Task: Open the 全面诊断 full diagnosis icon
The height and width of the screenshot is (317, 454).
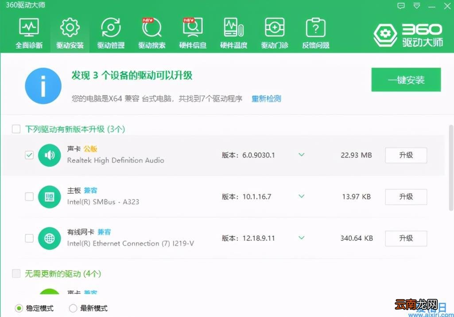Action: 29,27
